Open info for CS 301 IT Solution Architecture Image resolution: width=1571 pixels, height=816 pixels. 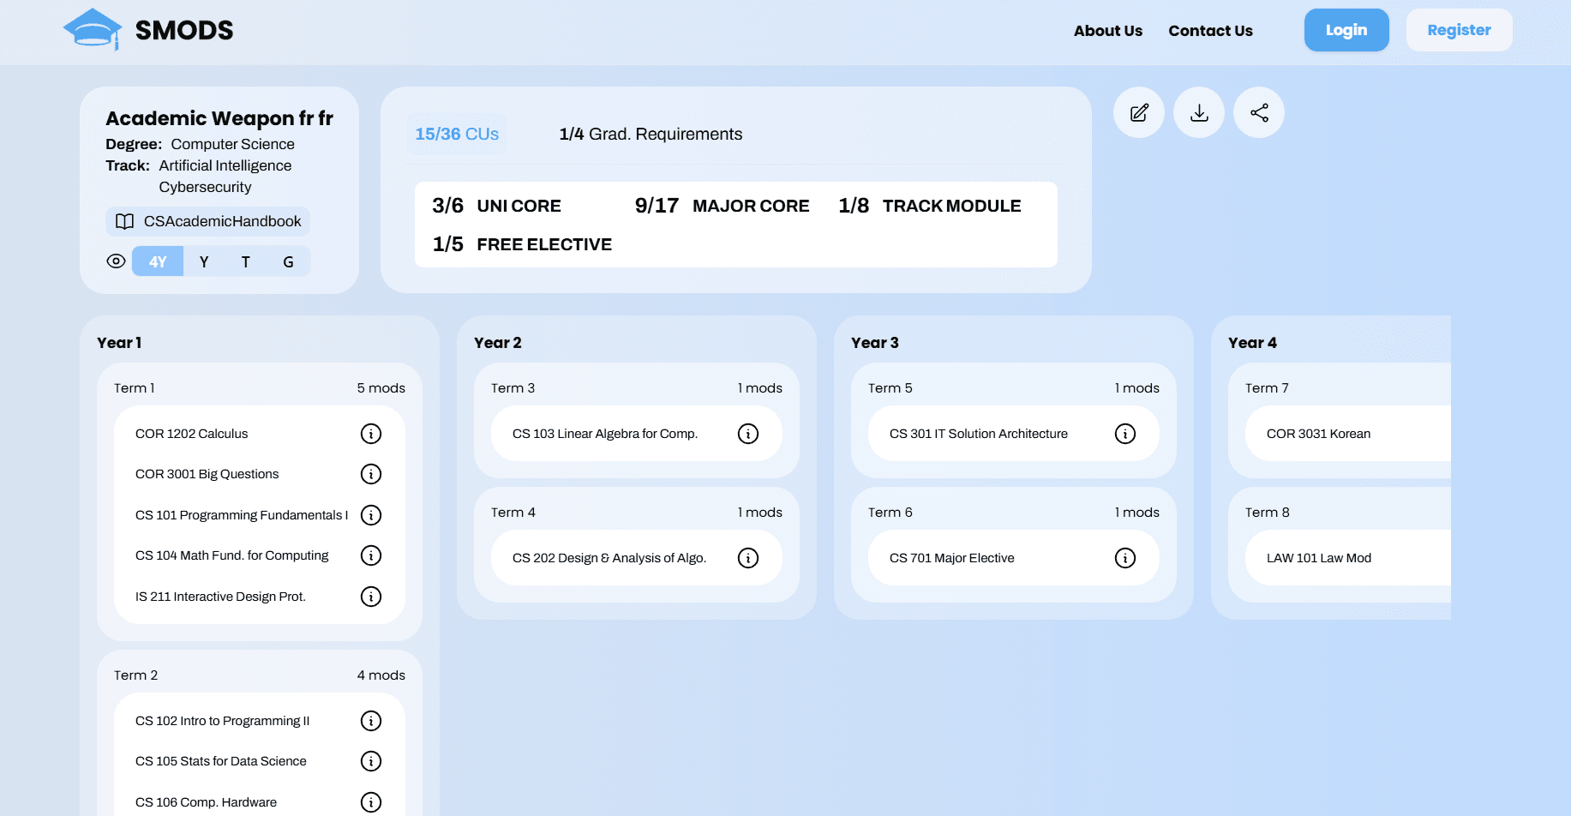click(1125, 434)
